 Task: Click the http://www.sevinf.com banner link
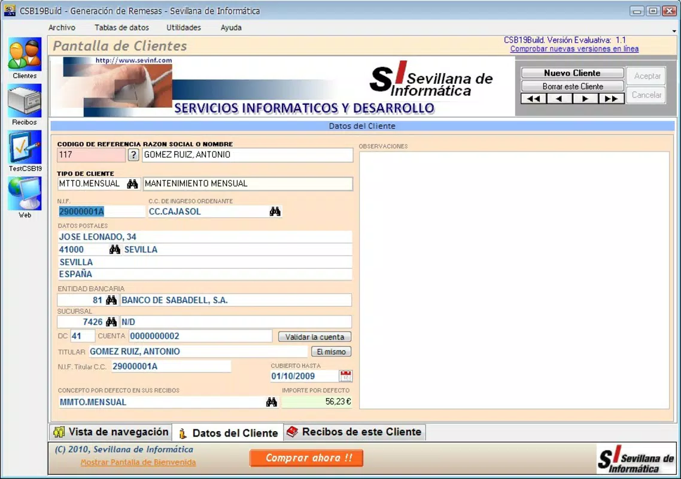point(134,60)
